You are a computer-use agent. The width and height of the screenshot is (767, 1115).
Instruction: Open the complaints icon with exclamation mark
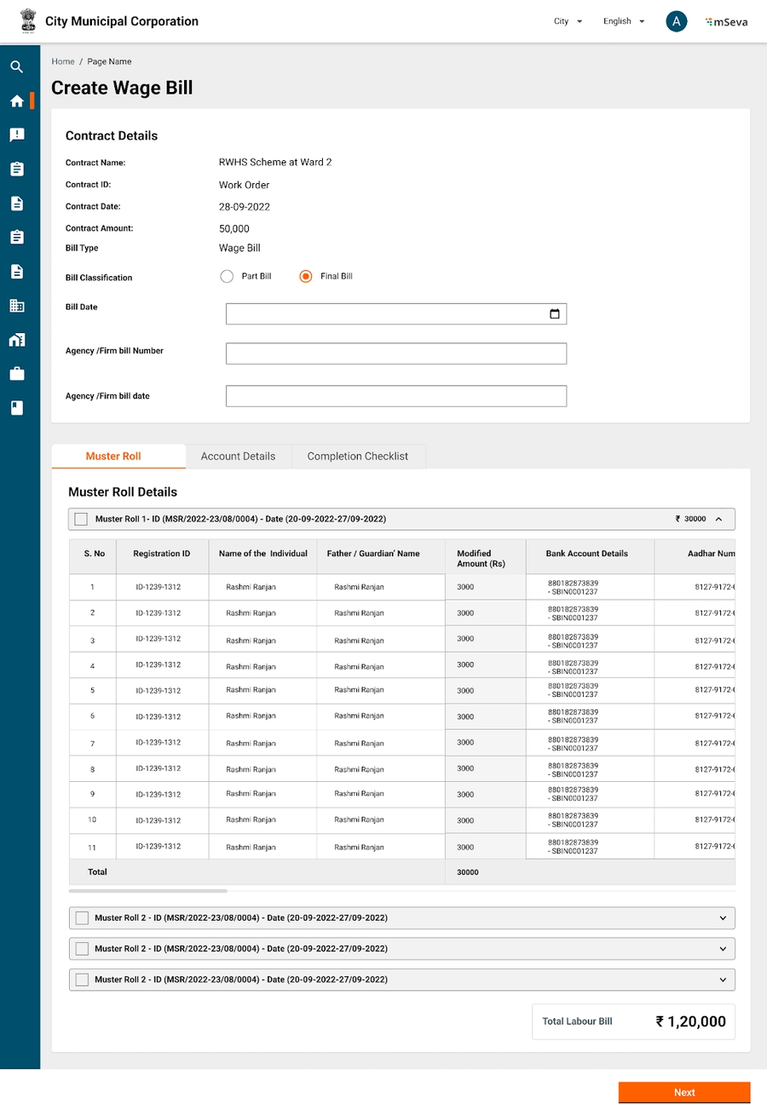16,135
